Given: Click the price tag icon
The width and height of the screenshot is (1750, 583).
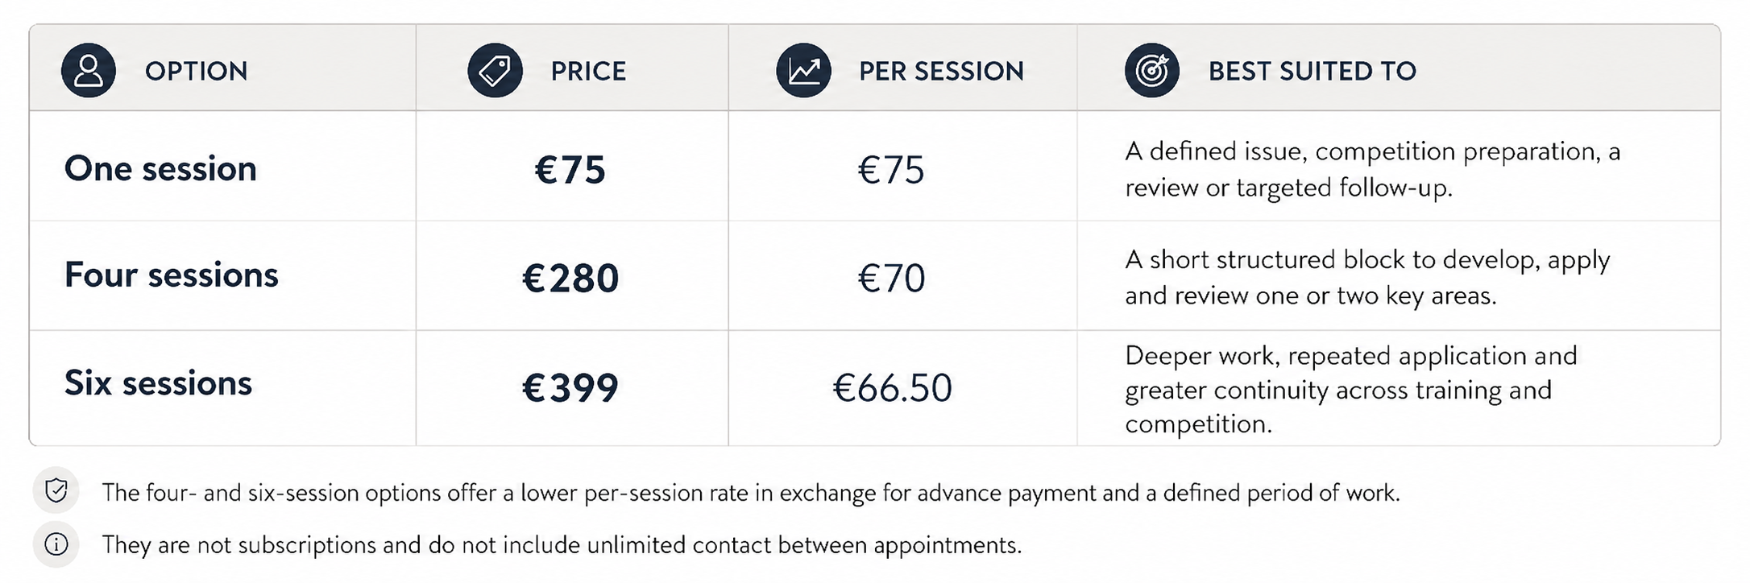Looking at the screenshot, I should pos(495,71).
